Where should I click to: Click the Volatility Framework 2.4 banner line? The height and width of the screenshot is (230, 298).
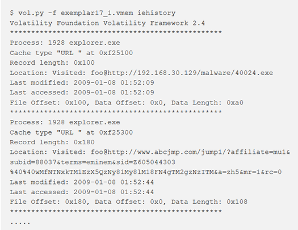(107, 23)
